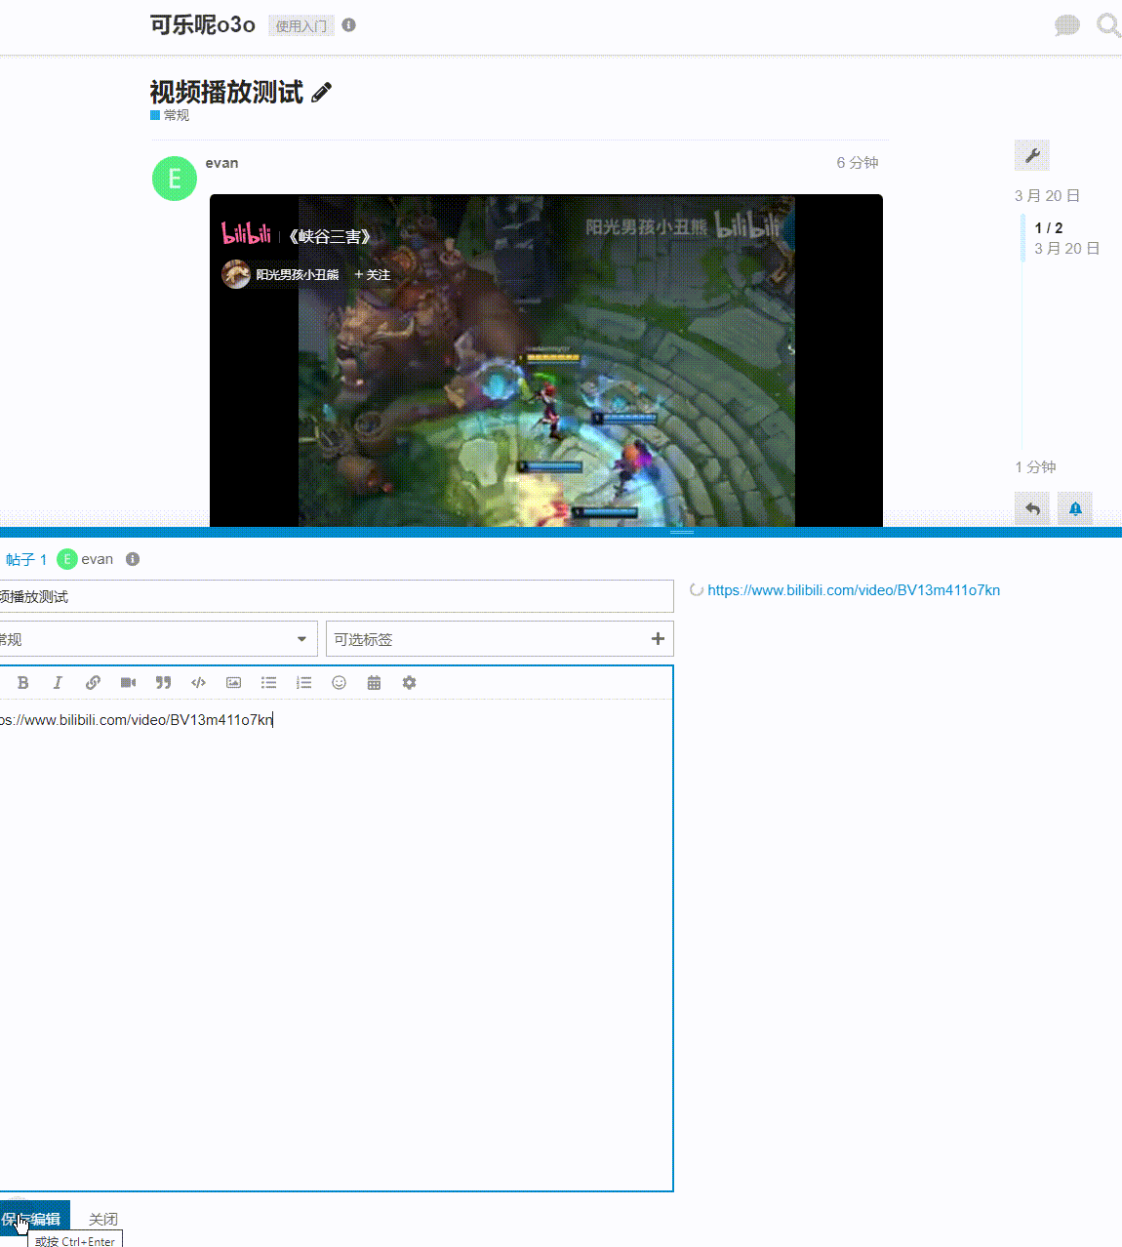This screenshot has height=1247, width=1122.
Task: Edit the topic title with the pencil icon
Action: tap(322, 93)
